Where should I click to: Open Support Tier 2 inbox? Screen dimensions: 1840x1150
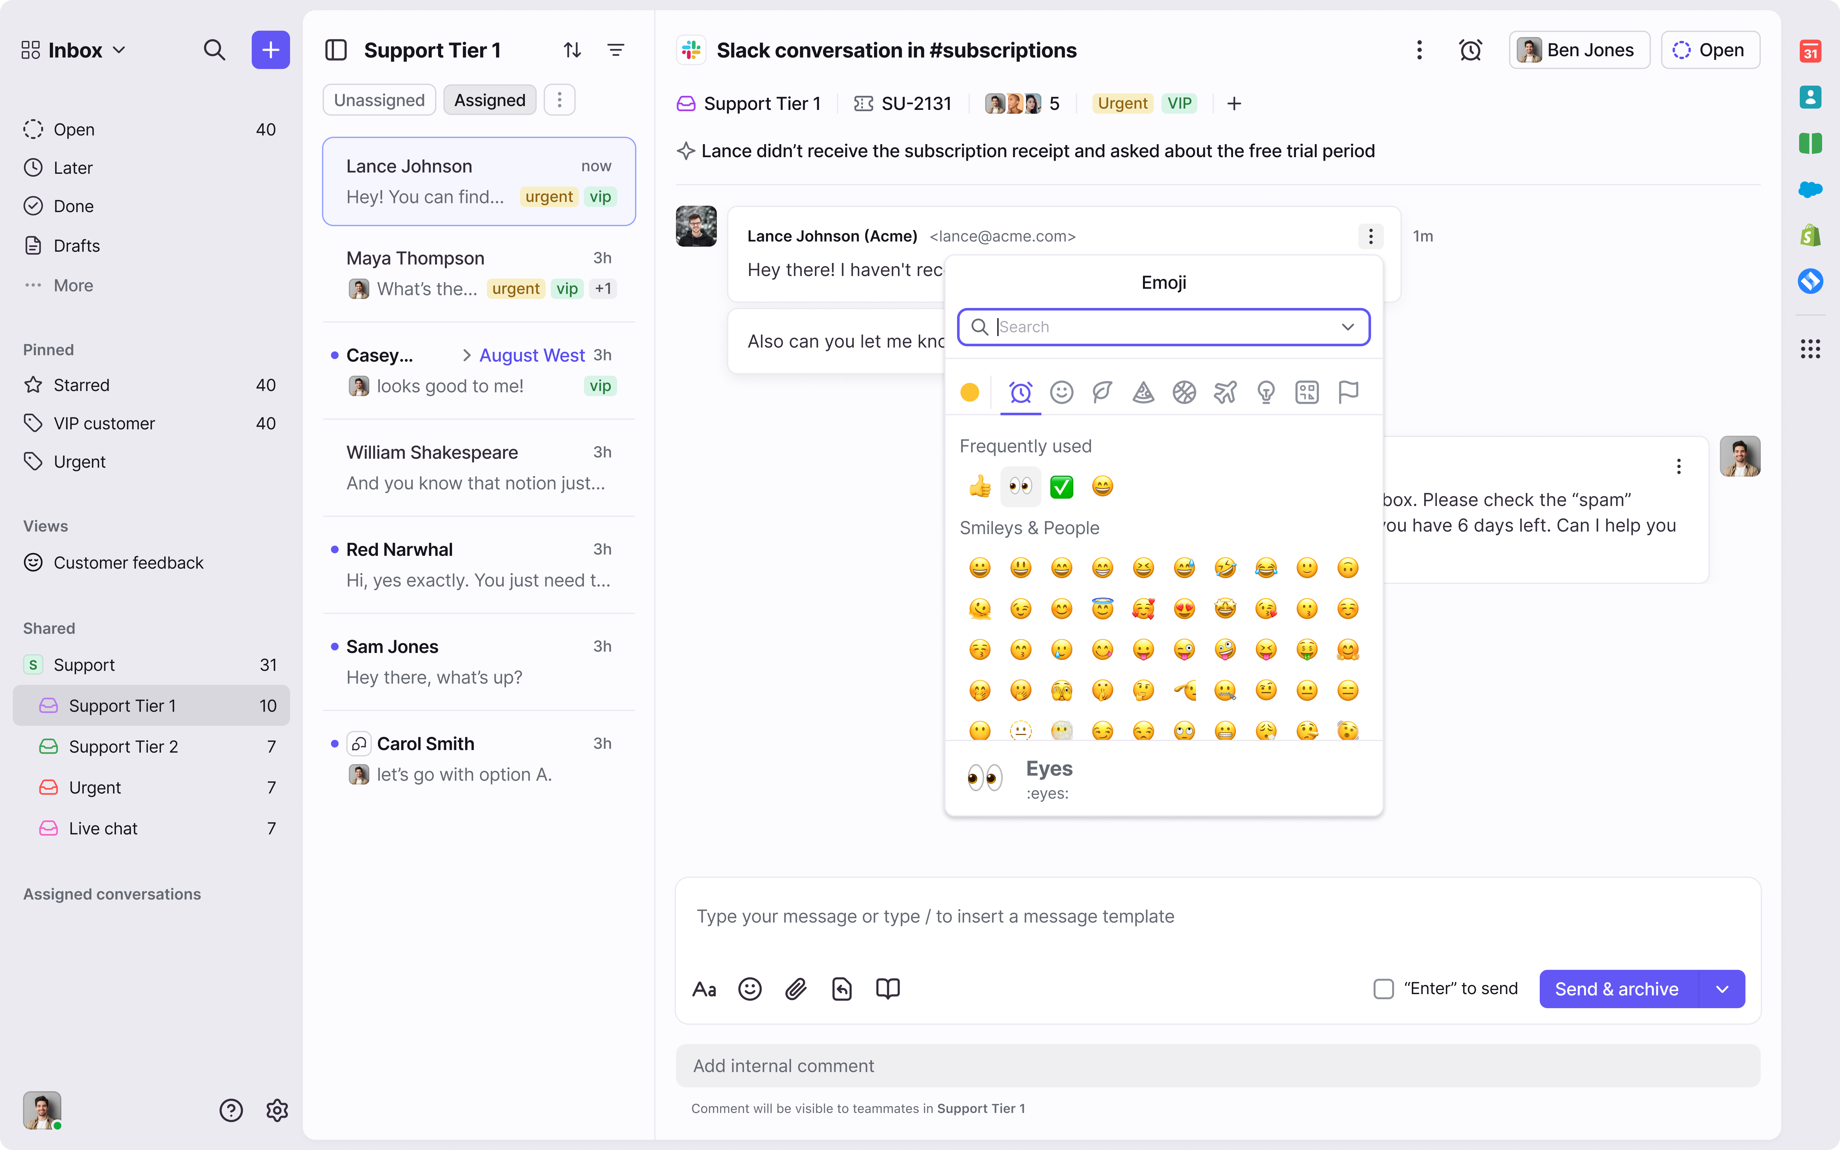click(x=123, y=747)
